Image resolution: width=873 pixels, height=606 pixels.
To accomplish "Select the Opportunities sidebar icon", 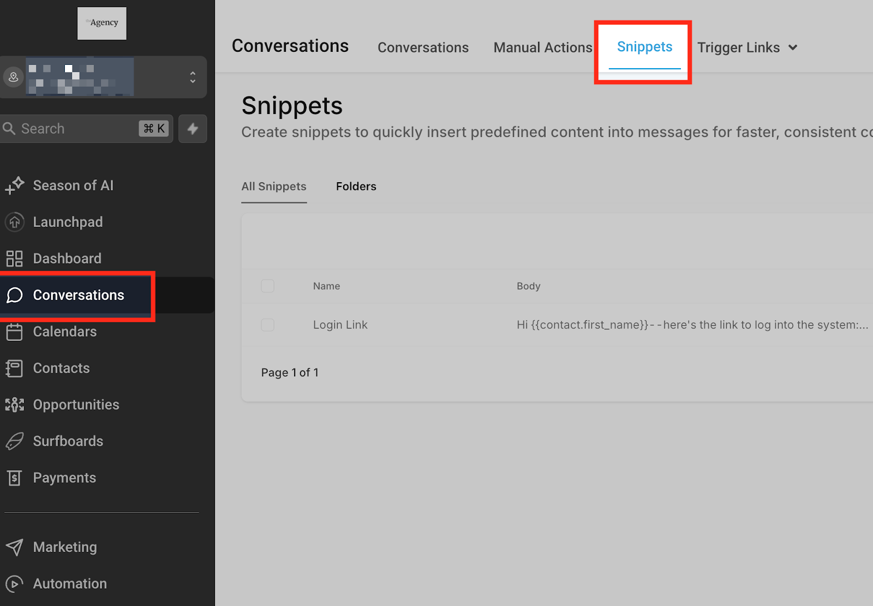I will (x=15, y=405).
